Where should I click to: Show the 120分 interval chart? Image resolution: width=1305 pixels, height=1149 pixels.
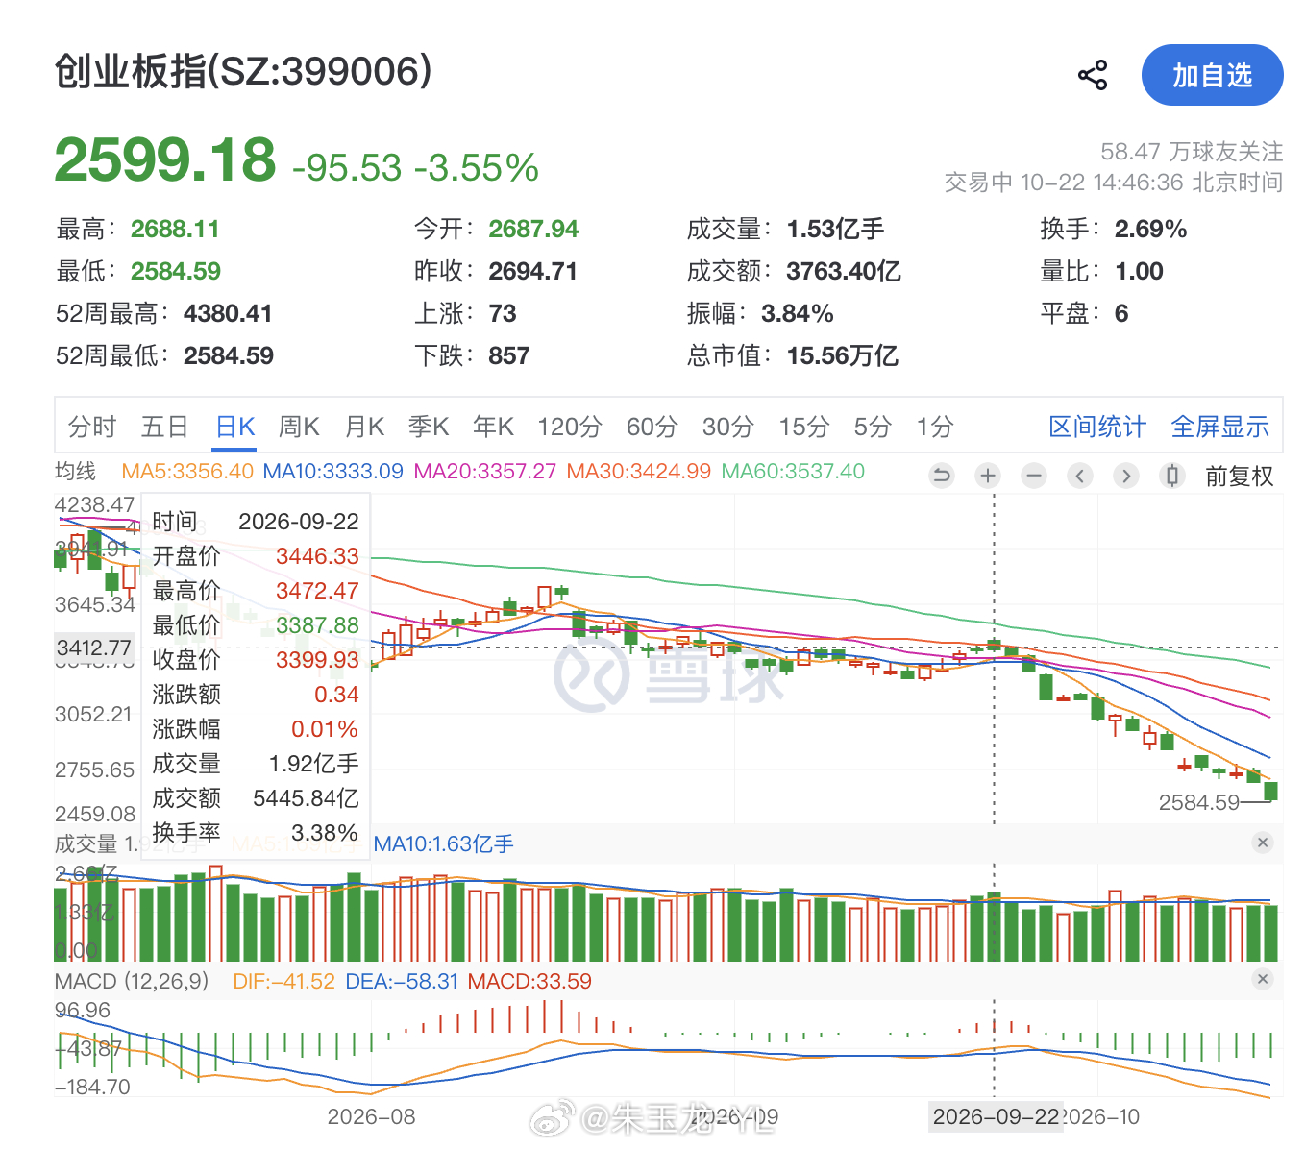click(570, 427)
